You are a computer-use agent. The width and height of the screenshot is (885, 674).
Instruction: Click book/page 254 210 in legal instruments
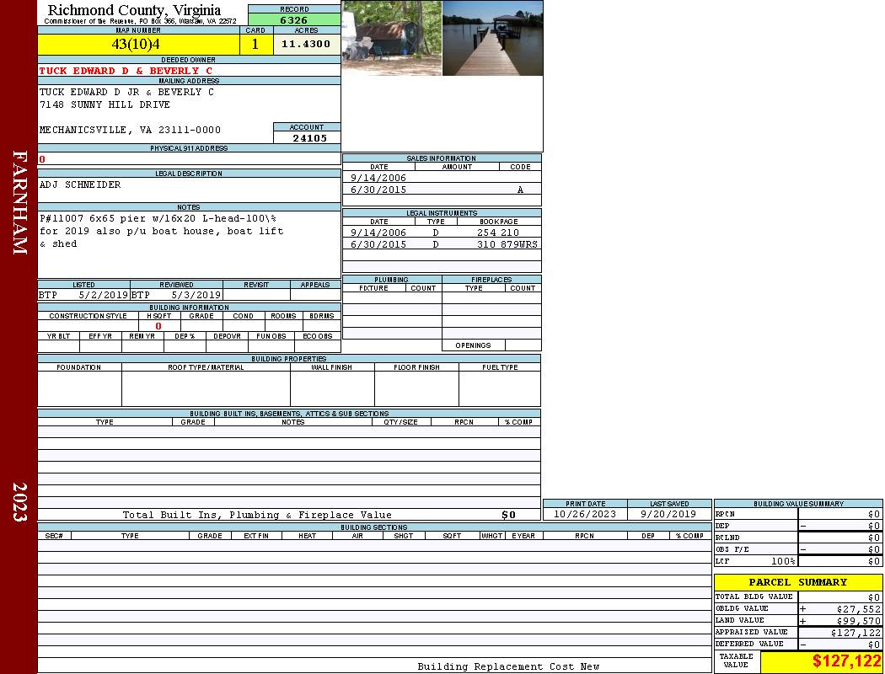point(497,232)
